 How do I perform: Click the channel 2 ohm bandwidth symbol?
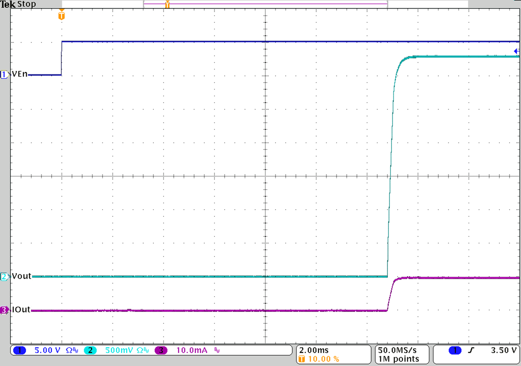[143, 350]
